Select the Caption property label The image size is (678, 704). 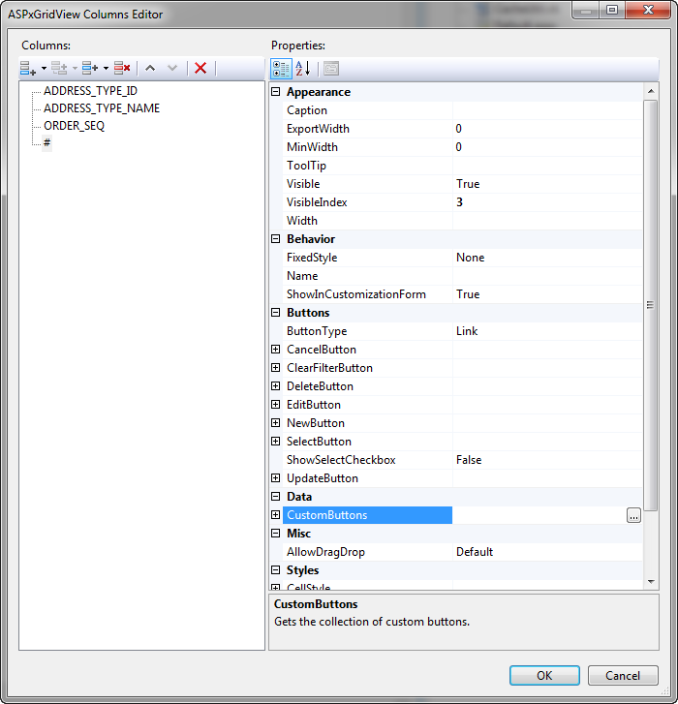point(307,110)
